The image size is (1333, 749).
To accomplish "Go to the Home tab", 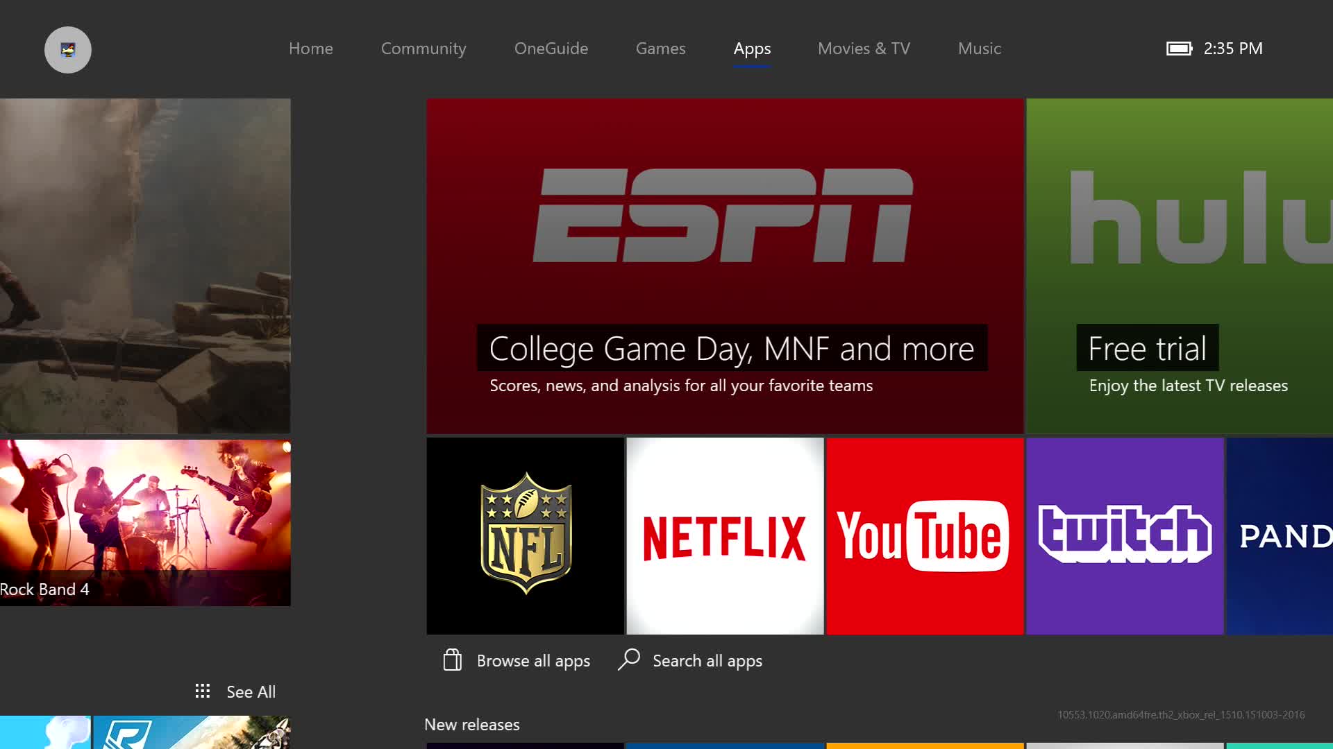I will [x=311, y=49].
